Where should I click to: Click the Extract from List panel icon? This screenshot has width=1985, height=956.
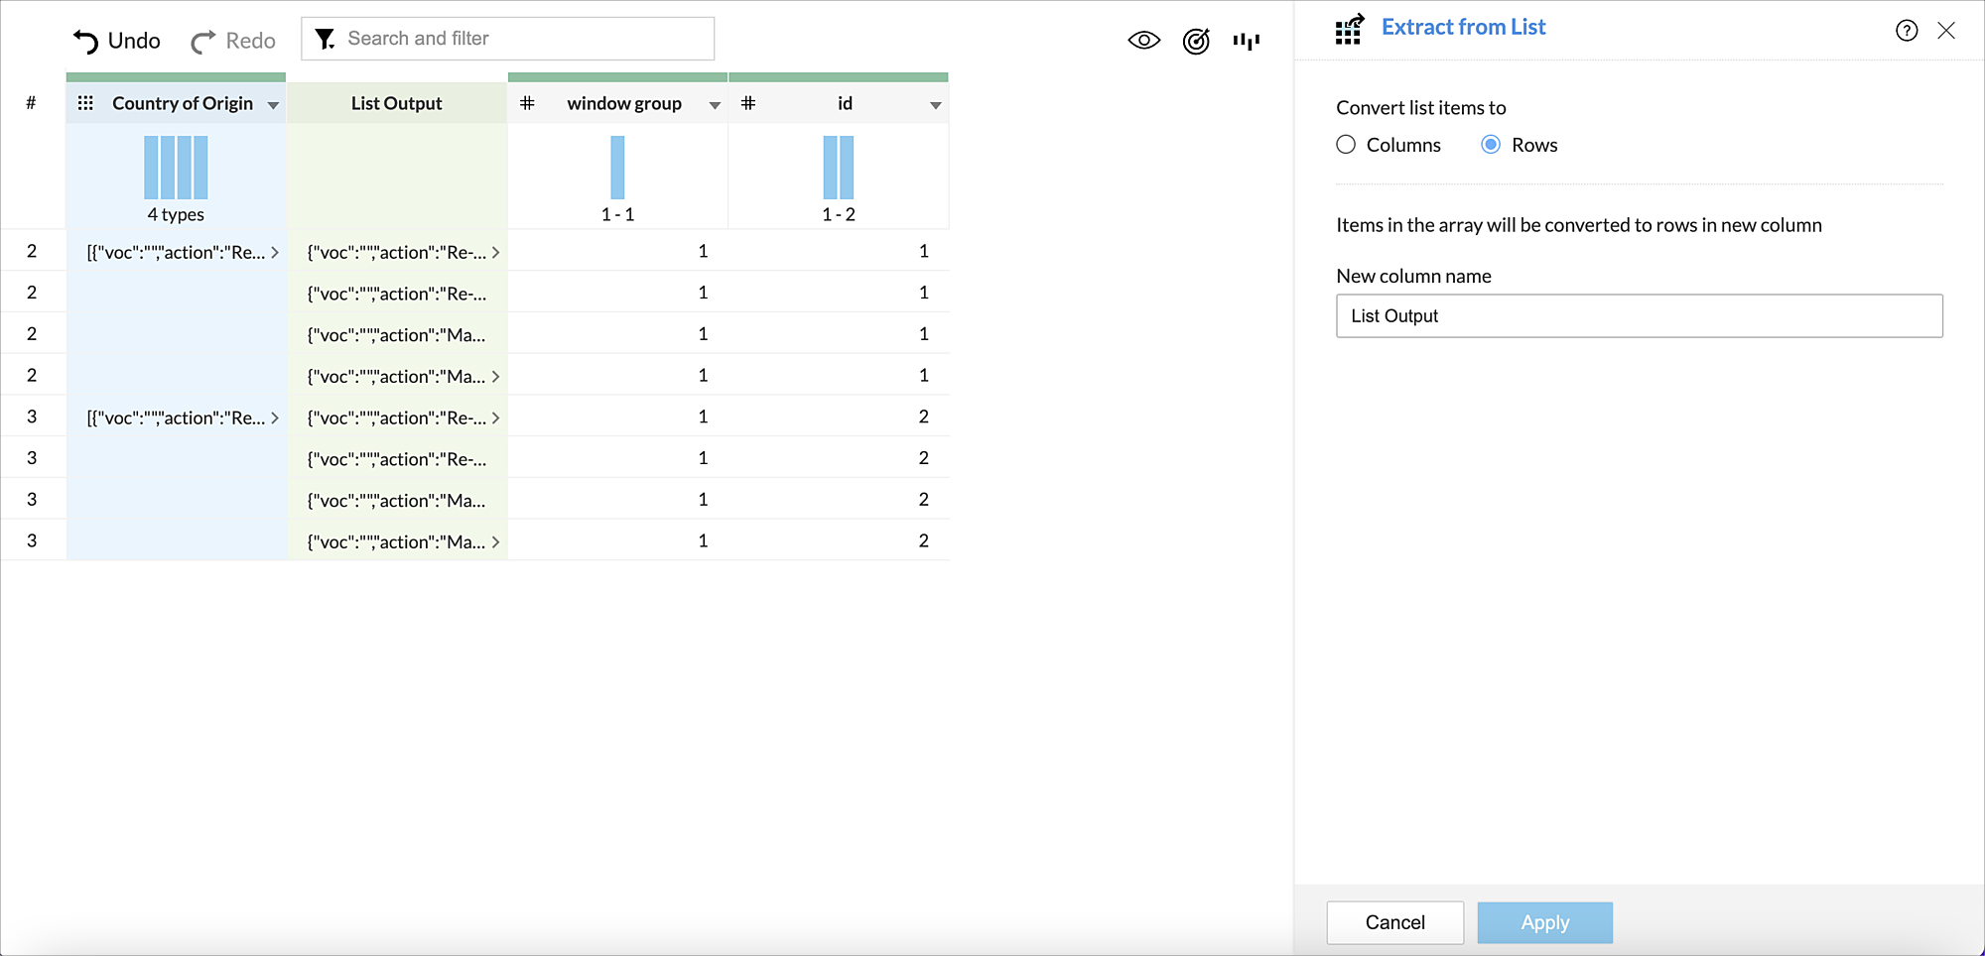pyautogui.click(x=1348, y=31)
